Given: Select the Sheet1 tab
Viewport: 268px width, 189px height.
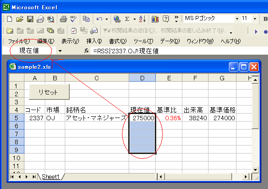Looking at the screenshot, I should click(x=51, y=177).
